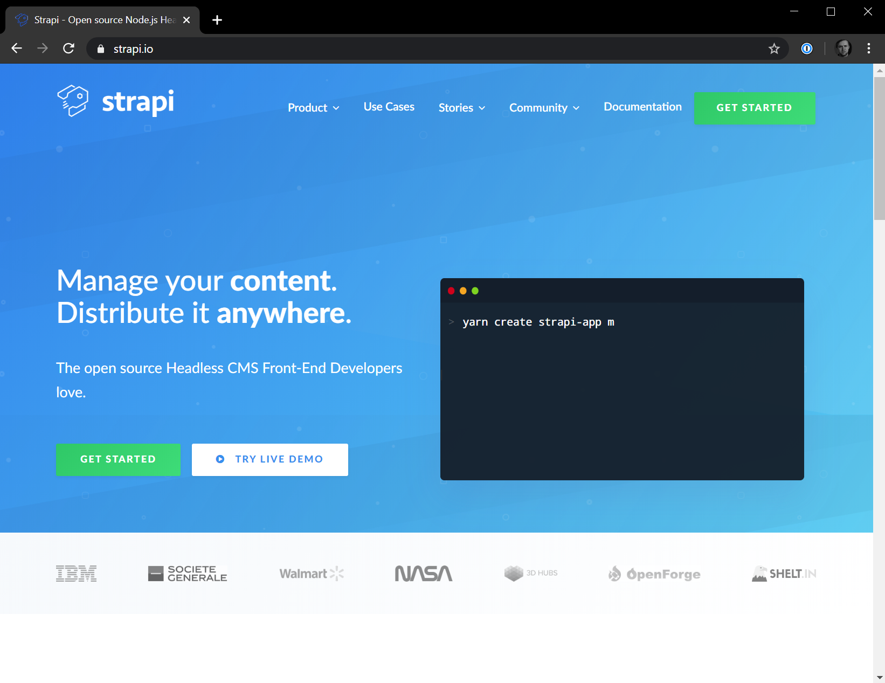Click the scrollbar up arrow
Image resolution: width=885 pixels, height=683 pixels.
pos(879,70)
